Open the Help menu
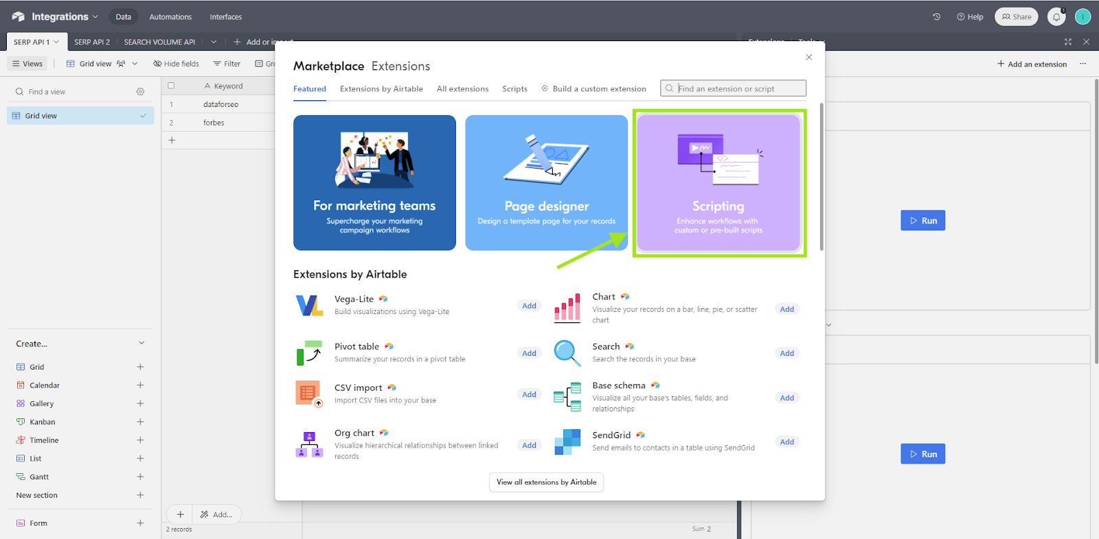This screenshot has width=1099, height=539. click(970, 16)
